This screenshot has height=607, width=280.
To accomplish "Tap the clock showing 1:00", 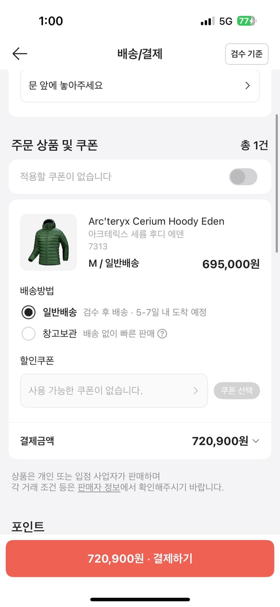I will click(51, 21).
